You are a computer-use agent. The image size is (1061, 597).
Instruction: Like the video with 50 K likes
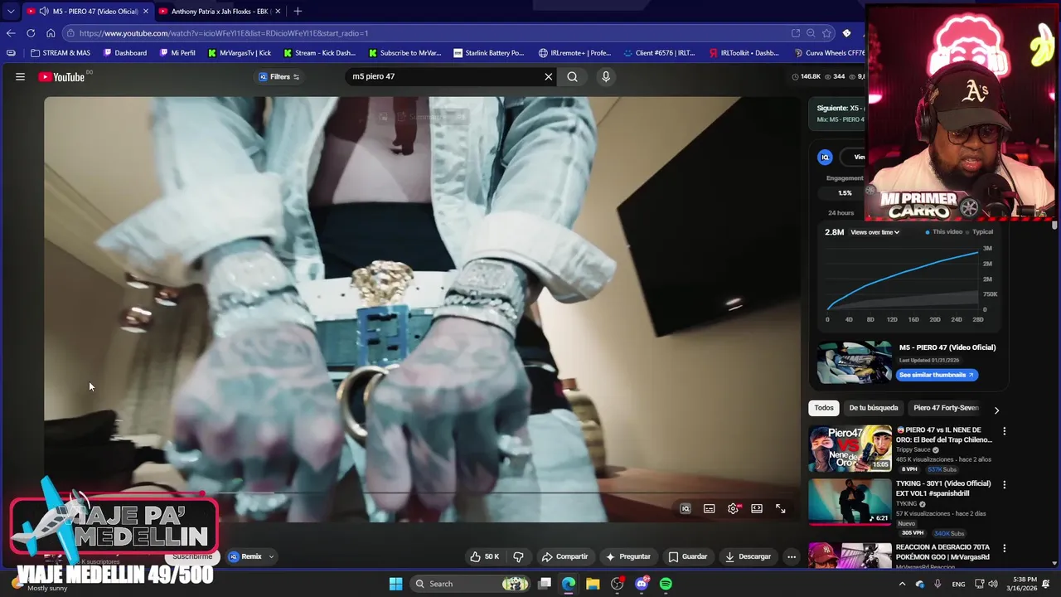click(485, 556)
